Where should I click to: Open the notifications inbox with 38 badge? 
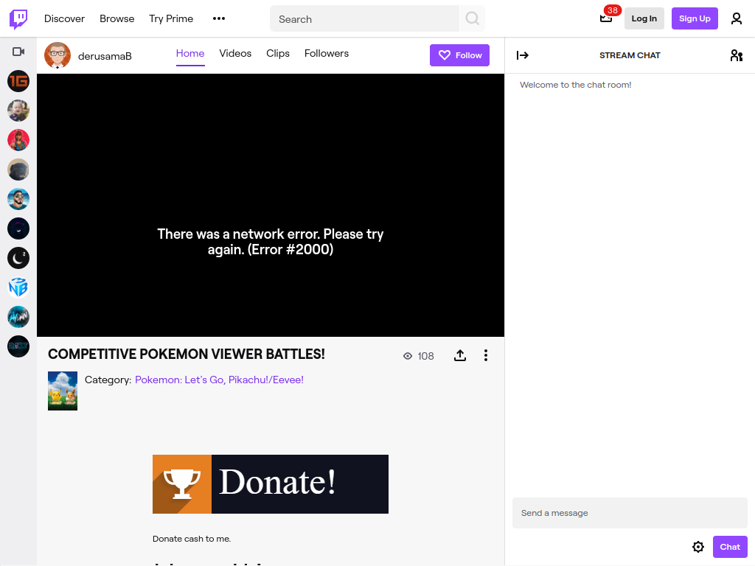606,18
